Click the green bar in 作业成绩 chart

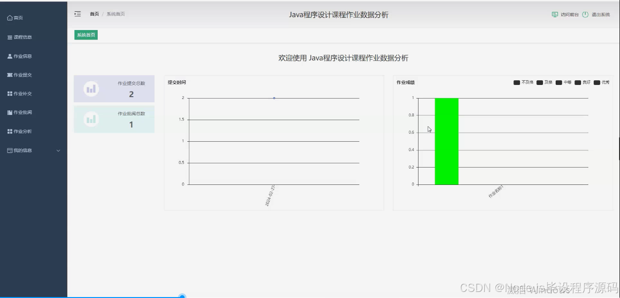(x=446, y=141)
